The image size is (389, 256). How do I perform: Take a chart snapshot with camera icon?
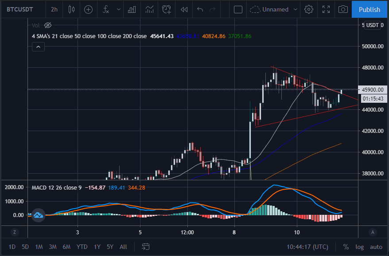343,9
